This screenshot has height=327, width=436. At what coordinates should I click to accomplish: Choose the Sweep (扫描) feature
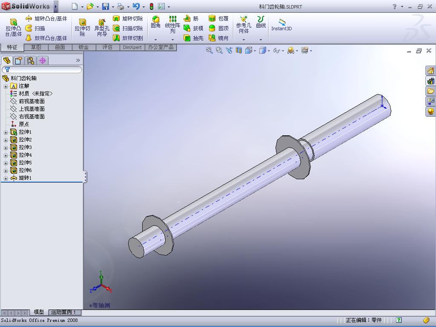click(x=35, y=29)
